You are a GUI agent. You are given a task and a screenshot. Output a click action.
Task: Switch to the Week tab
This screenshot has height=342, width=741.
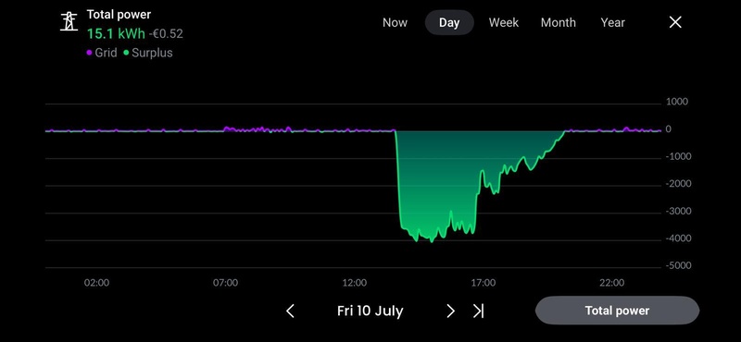click(x=503, y=22)
